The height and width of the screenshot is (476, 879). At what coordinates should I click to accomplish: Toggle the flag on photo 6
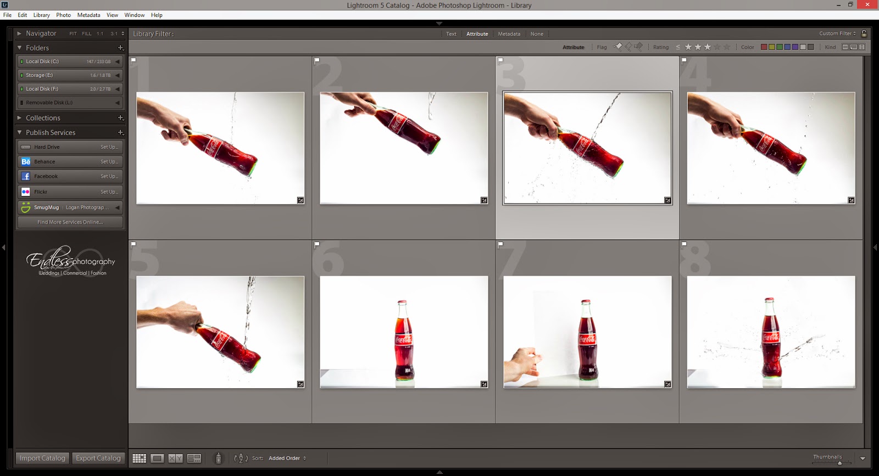click(x=317, y=244)
